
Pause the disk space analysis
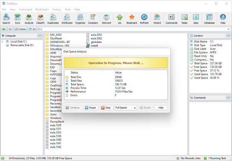click(90, 108)
